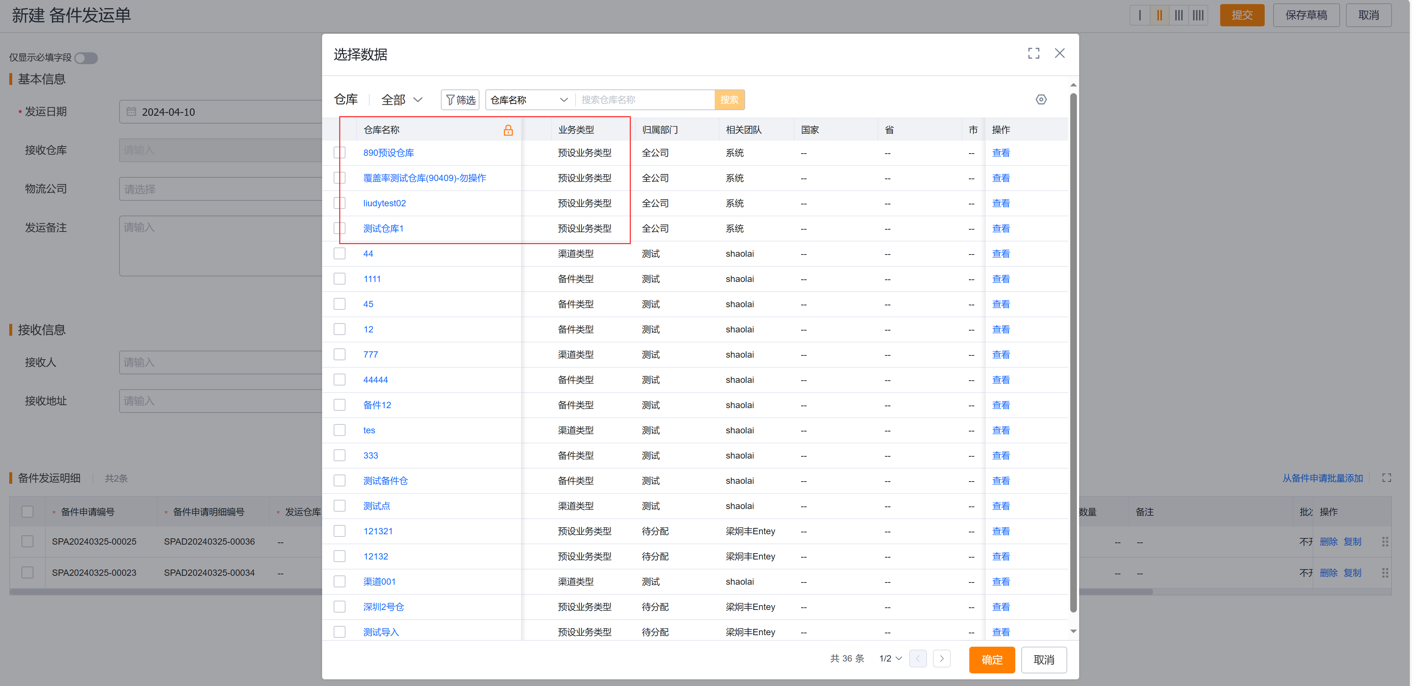Screen dimensions: 1412x686
Task: Select the single-column density view icon
Action: point(1140,15)
